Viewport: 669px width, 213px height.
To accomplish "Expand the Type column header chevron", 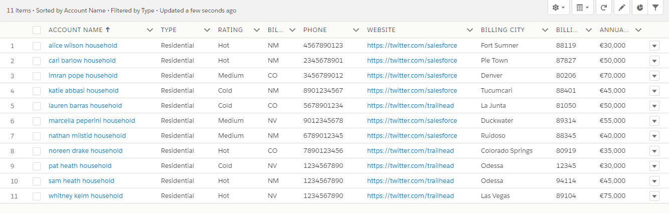I will pos(207,30).
